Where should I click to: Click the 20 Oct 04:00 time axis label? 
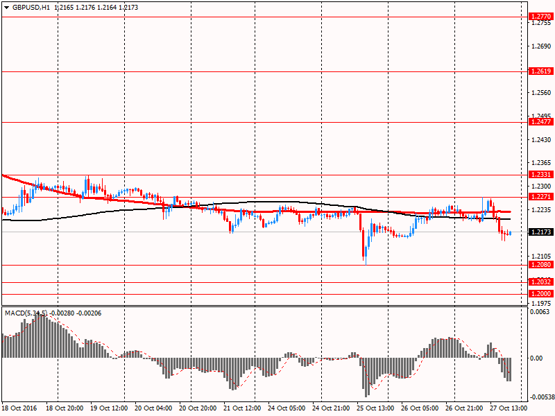(x=153, y=408)
